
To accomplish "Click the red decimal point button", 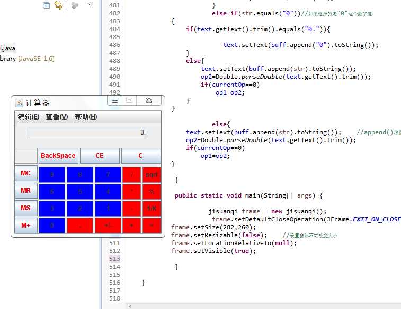I will tap(80, 226).
